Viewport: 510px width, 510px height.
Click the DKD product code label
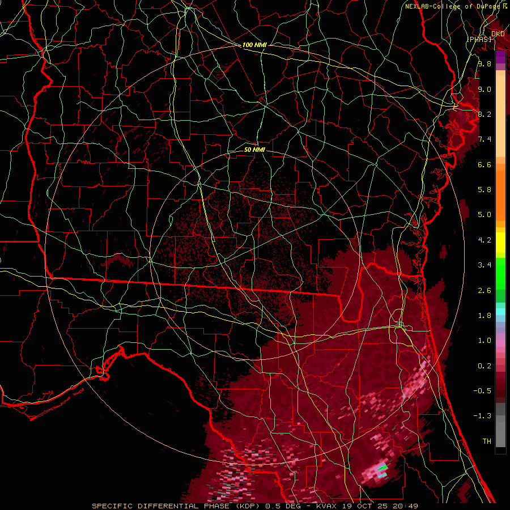click(x=498, y=33)
